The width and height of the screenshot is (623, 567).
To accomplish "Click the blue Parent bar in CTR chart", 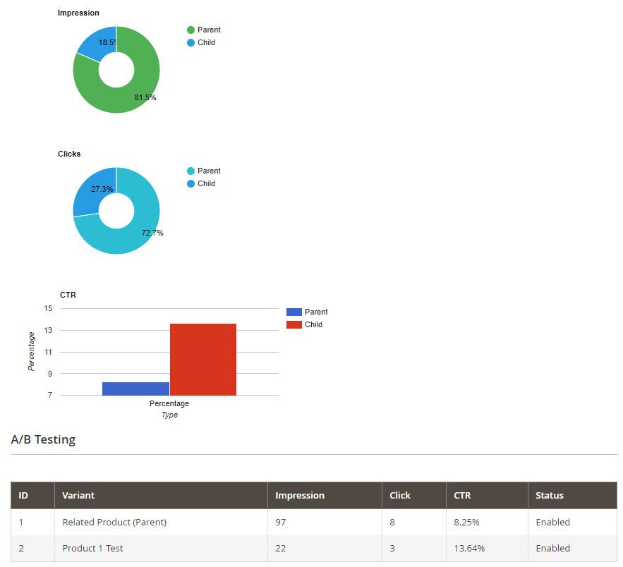I will [x=135, y=389].
